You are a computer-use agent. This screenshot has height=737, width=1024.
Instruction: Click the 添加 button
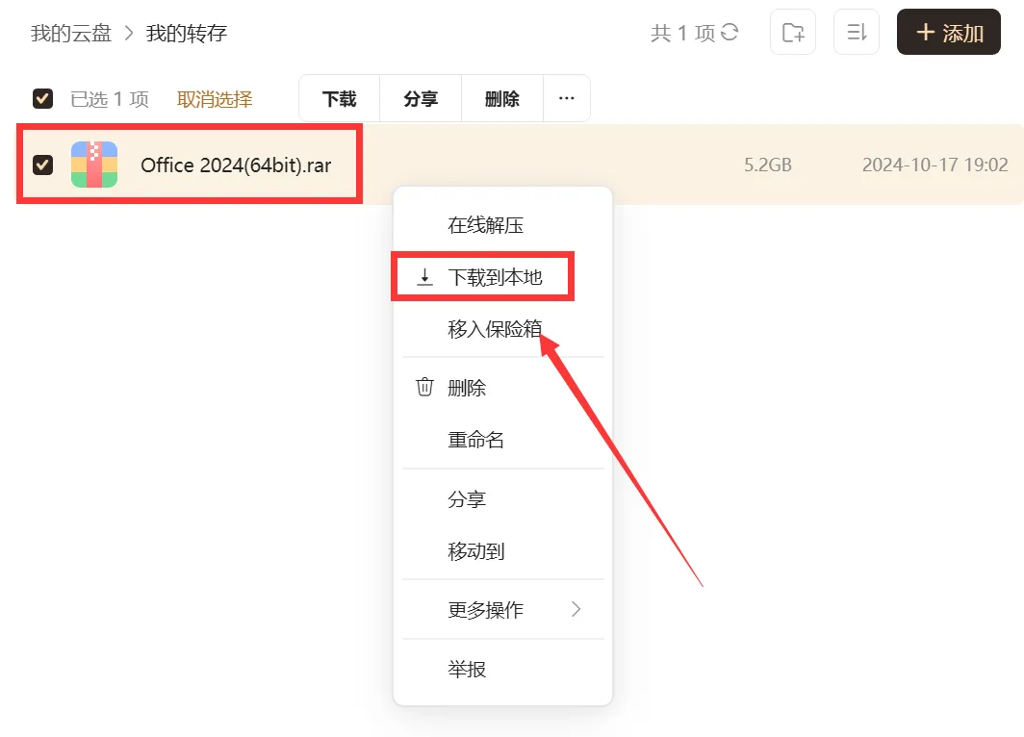948,32
